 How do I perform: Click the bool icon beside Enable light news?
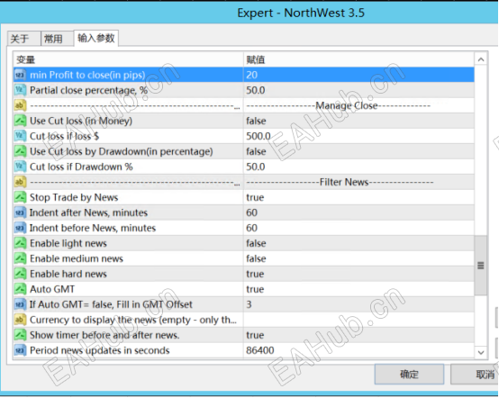20,243
